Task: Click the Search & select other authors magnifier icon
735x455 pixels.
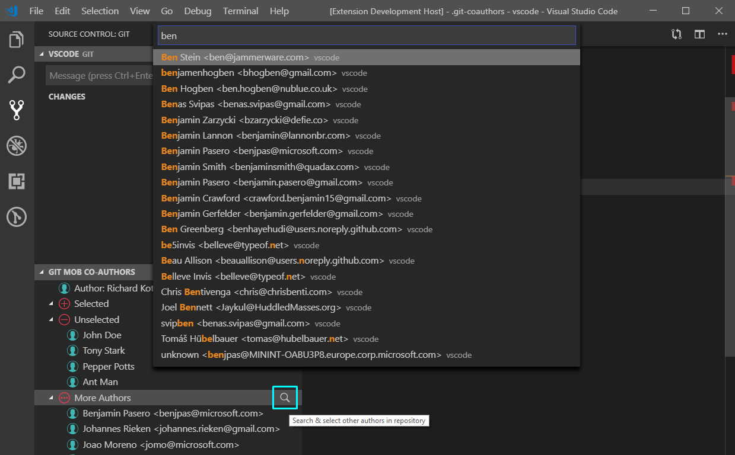Action: tap(285, 398)
